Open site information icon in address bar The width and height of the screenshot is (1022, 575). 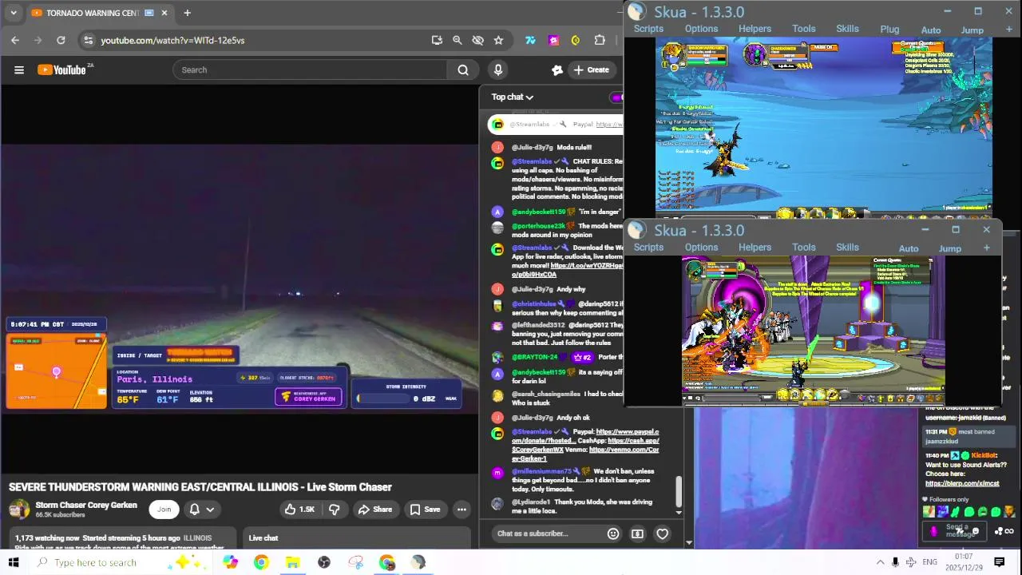tap(89, 40)
